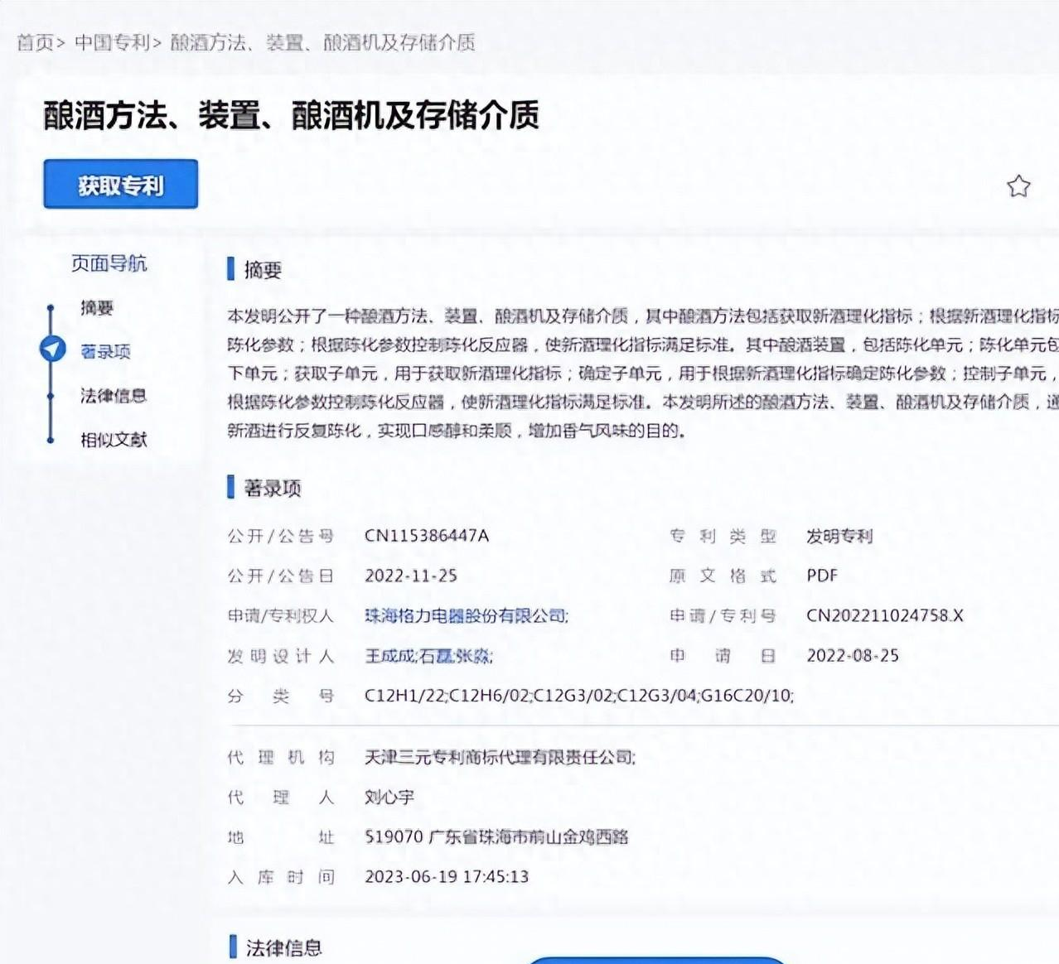The width and height of the screenshot is (1059, 964).
Task: Click the blue bar marker before 法律信息 heading
Action: click(231, 945)
